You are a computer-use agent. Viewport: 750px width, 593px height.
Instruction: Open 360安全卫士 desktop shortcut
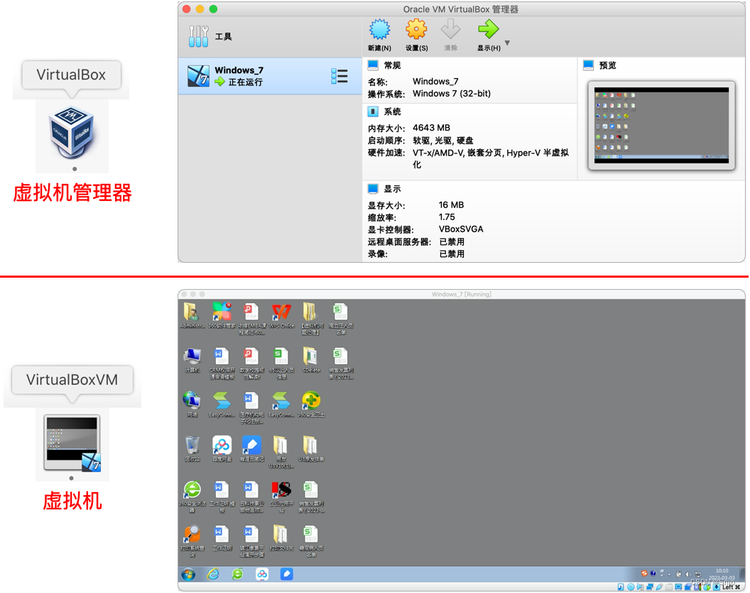pos(311,404)
